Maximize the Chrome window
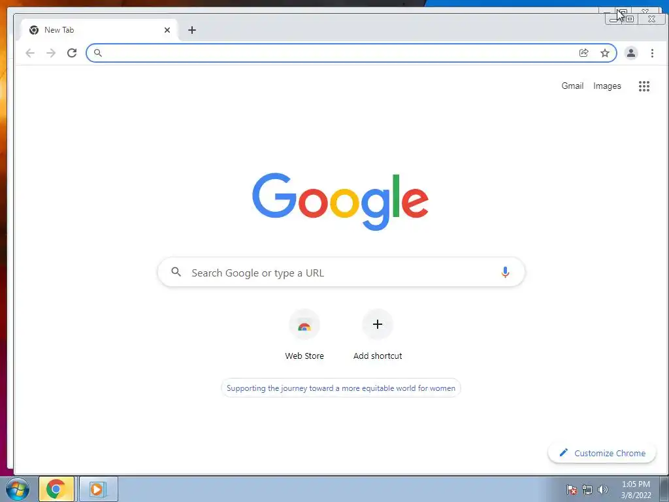669x502 pixels. (x=629, y=19)
